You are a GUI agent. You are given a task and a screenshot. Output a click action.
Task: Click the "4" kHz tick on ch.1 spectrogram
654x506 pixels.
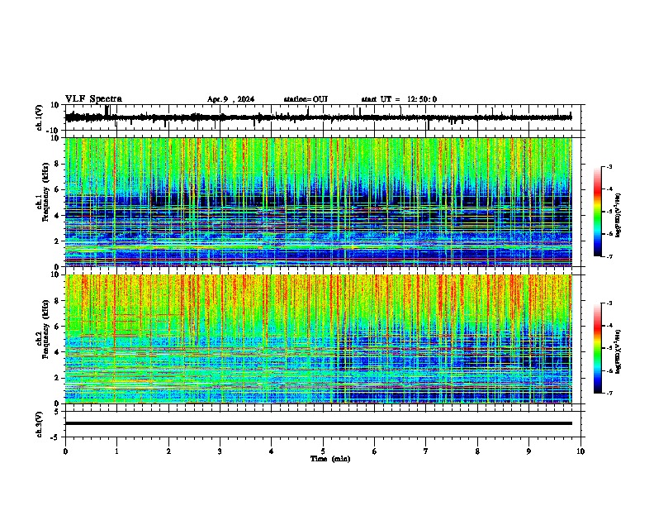[x=58, y=216]
